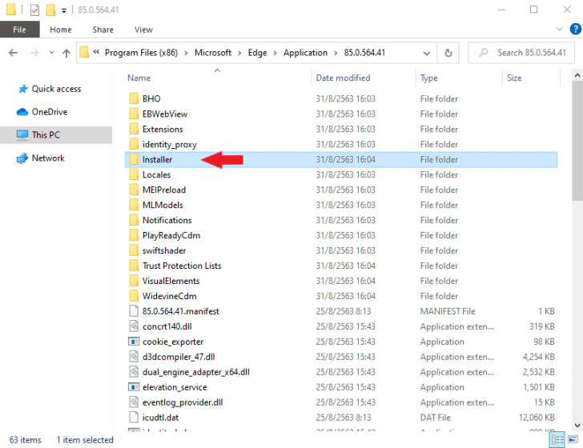Click Edge in the address path
583x448 pixels.
coord(257,53)
